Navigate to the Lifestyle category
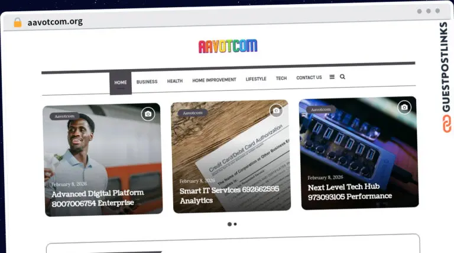This screenshot has height=253, width=454. 256,78
